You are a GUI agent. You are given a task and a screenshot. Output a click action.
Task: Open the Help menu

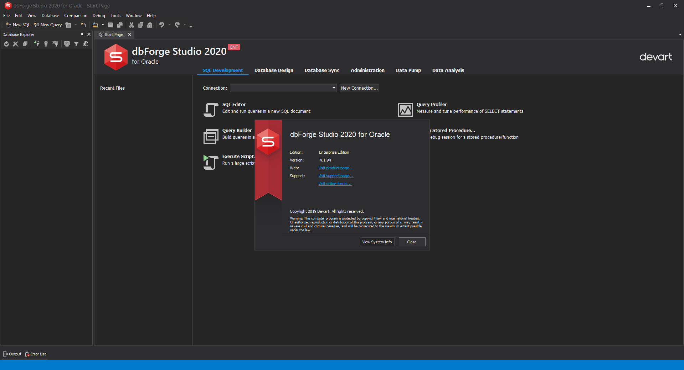(x=151, y=16)
